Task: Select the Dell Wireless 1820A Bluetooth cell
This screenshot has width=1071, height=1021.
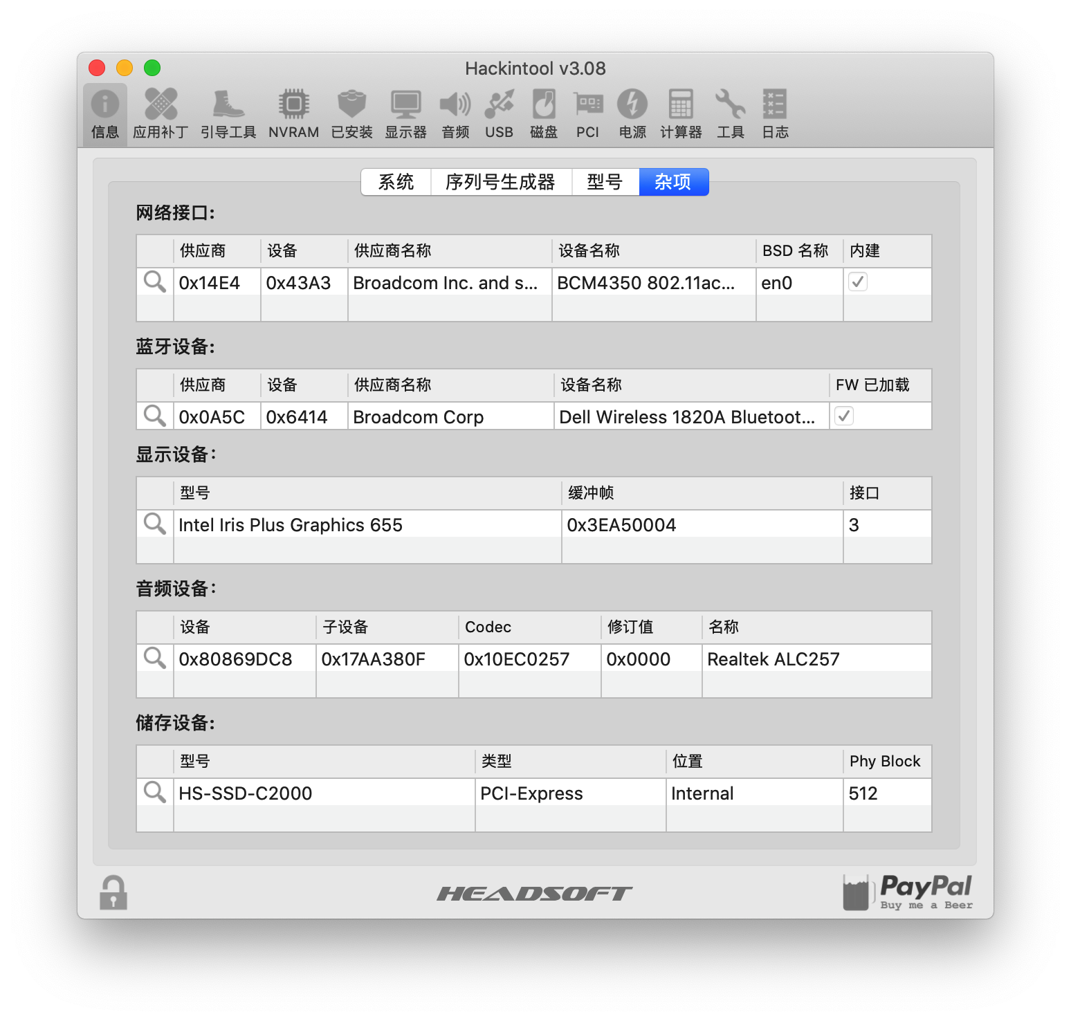Action: (691, 416)
